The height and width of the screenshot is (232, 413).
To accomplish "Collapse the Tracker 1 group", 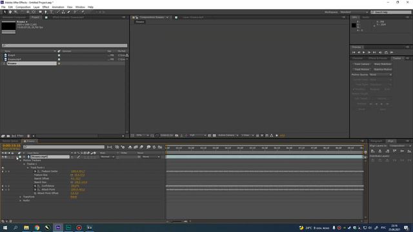I will pos(25,164).
